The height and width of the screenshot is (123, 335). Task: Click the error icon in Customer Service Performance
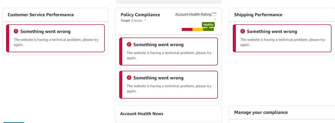click(x=16, y=31)
